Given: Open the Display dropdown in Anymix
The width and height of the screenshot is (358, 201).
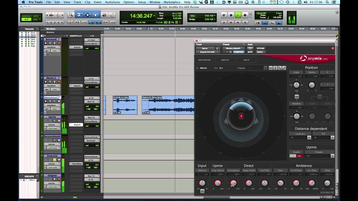Looking at the screenshot, I should coord(257,68).
